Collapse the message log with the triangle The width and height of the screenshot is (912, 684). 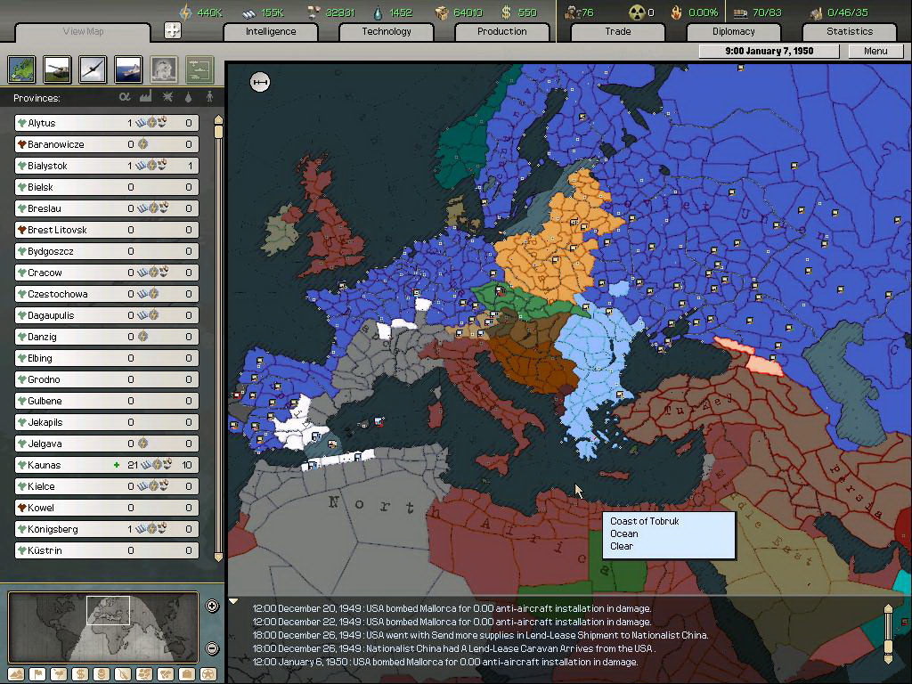[233, 601]
